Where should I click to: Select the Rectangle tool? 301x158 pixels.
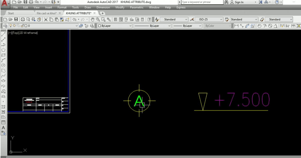pyautogui.click(x=3, y=55)
